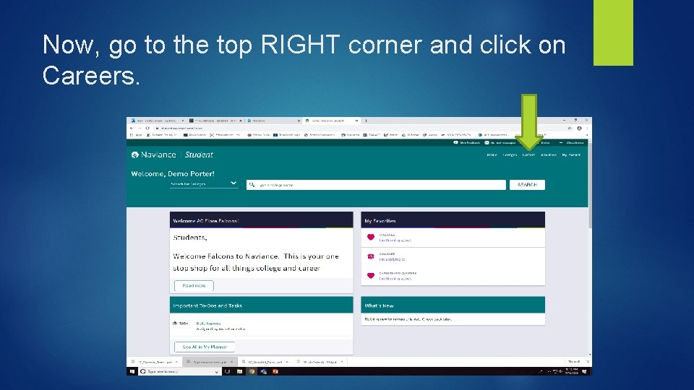Select the active Naviance Student browser tab
This screenshot has height=390, width=694.
point(332,121)
